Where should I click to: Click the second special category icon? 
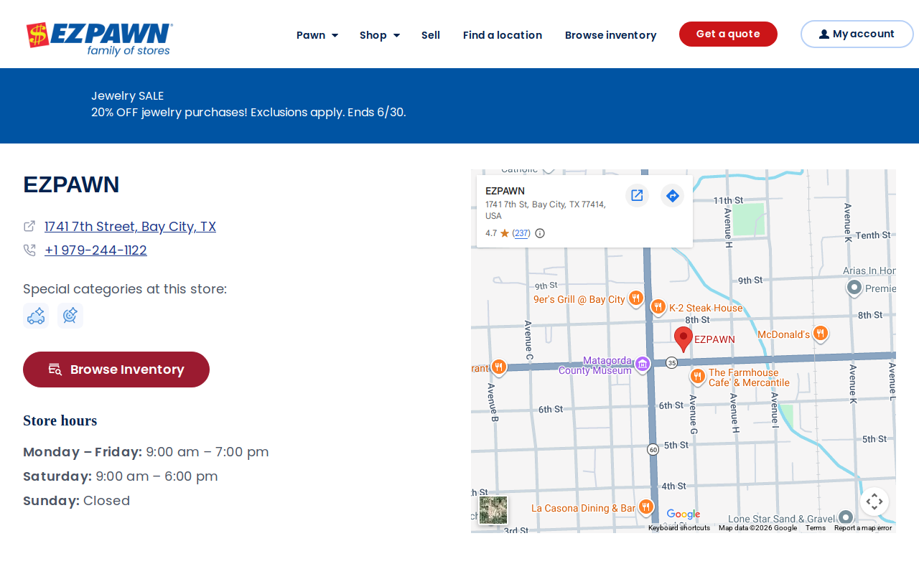70,316
